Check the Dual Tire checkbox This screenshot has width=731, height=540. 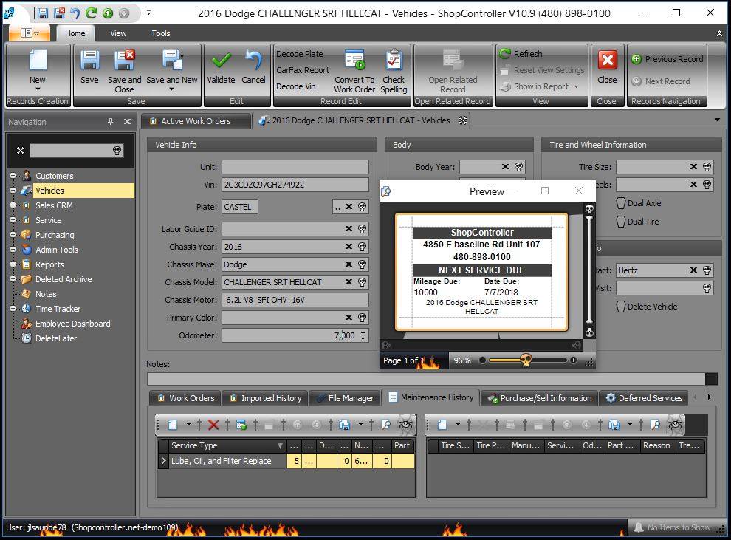coord(621,222)
